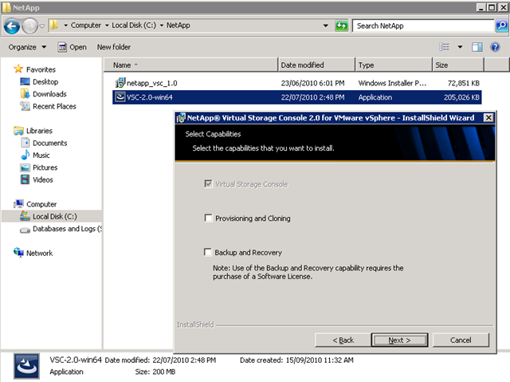This screenshot has height=382, width=510.
Task: Click the Open toolbar button
Action: [x=73, y=47]
